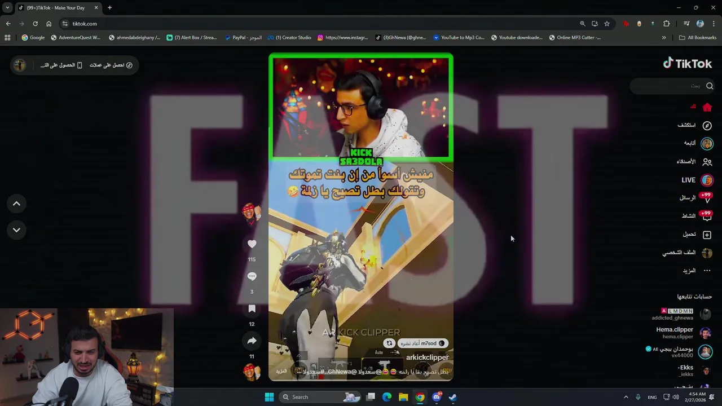Open the All Bookmarks folder
Viewport: 722px width, 406px height.
[698, 38]
